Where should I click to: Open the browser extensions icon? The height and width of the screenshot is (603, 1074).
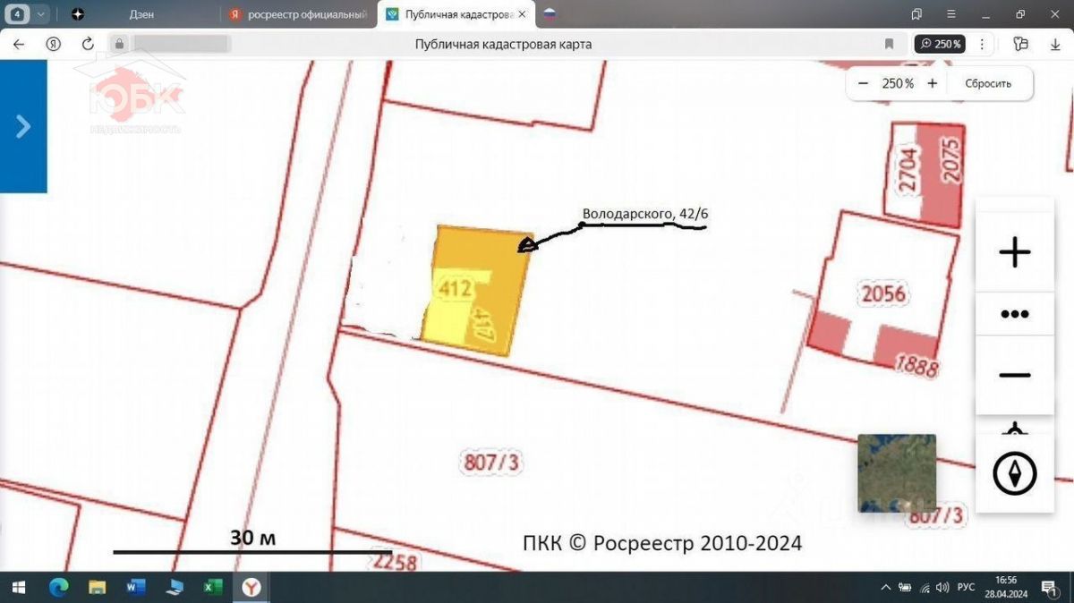pyautogui.click(x=1021, y=44)
